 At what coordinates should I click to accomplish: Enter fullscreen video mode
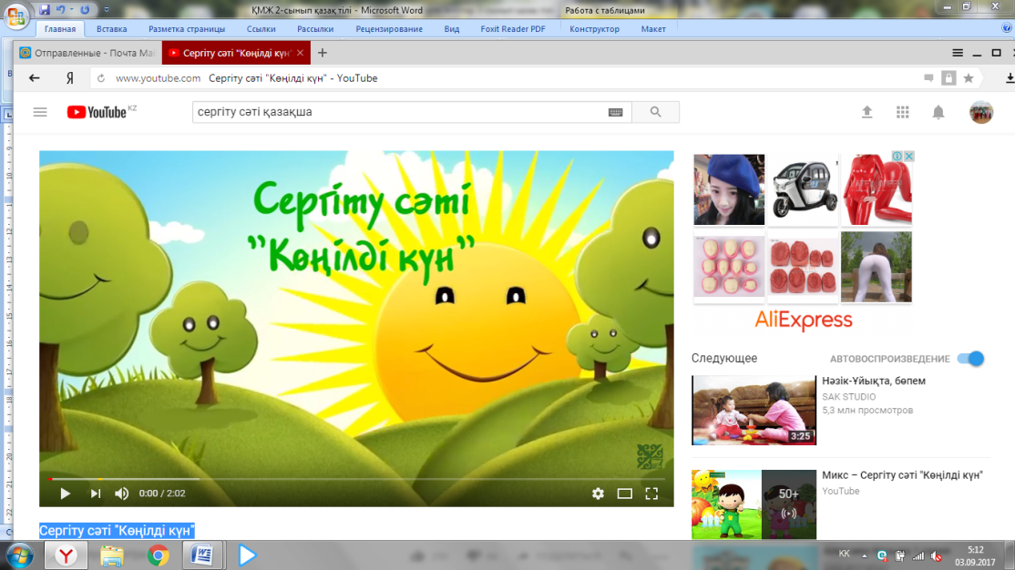(651, 494)
